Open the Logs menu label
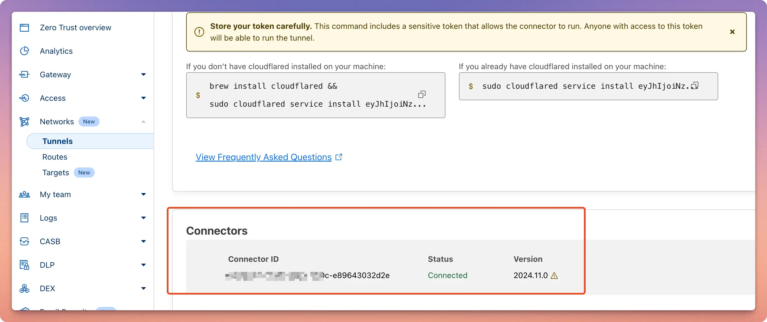This screenshot has height=322, width=767. [x=48, y=218]
